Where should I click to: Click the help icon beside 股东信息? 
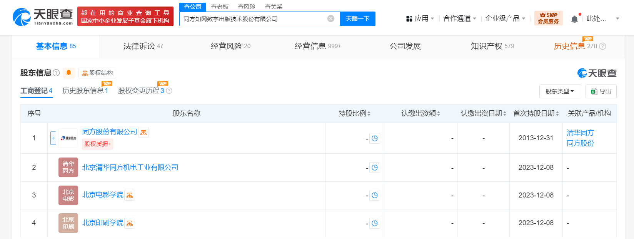coord(56,73)
